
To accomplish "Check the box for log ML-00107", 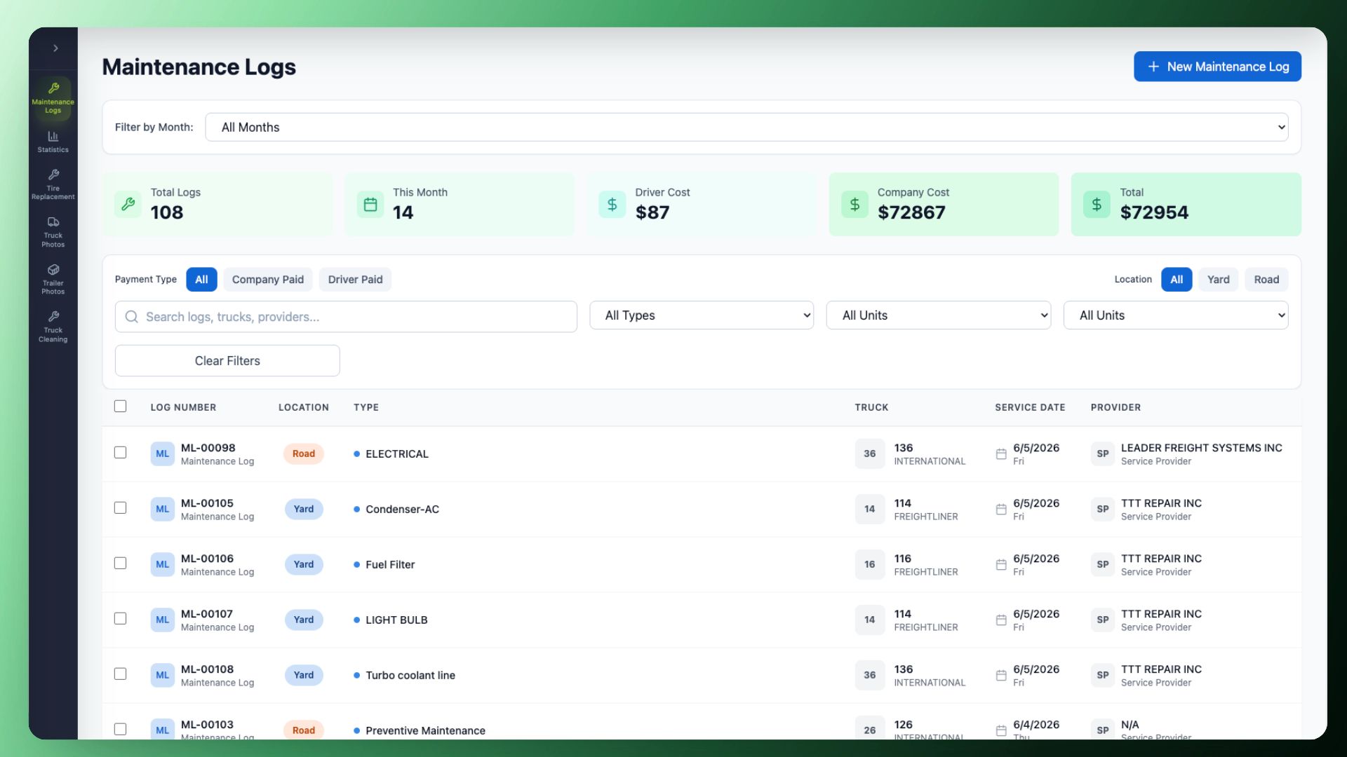I will click(x=121, y=619).
